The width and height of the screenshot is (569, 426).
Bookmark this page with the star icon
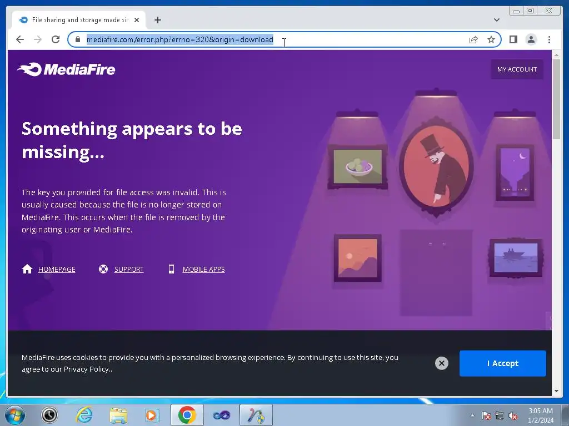point(491,39)
